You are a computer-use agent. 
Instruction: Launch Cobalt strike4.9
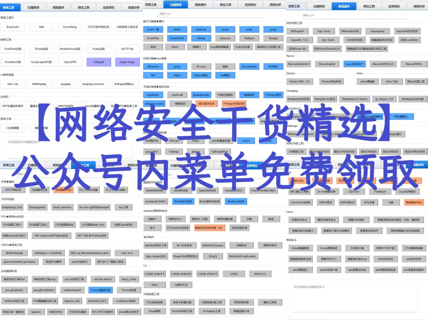(x=207, y=274)
